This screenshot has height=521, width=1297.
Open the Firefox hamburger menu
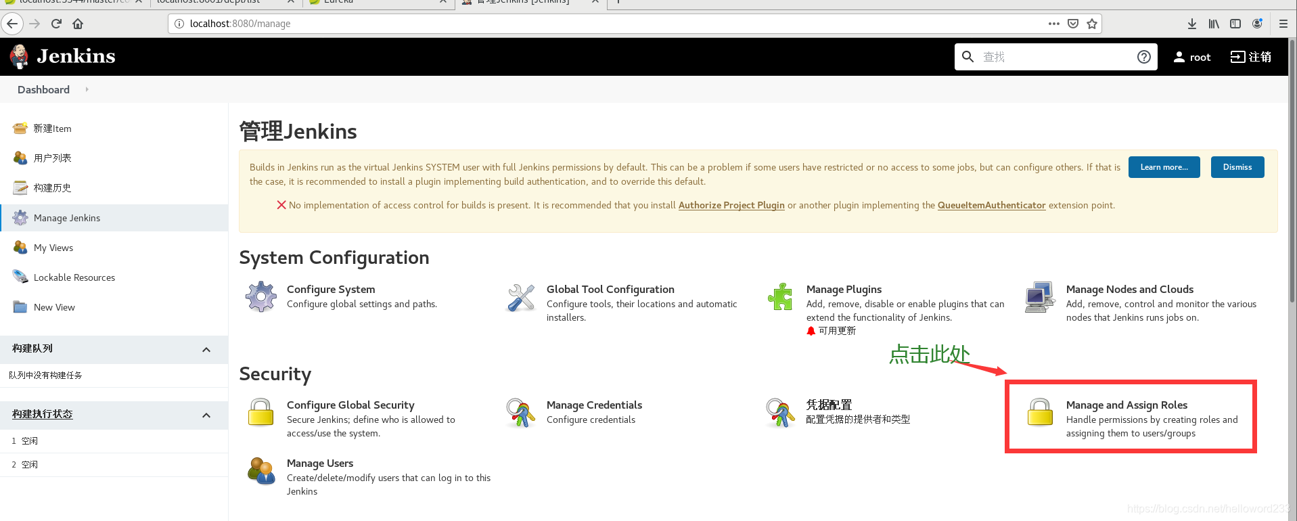(x=1283, y=24)
